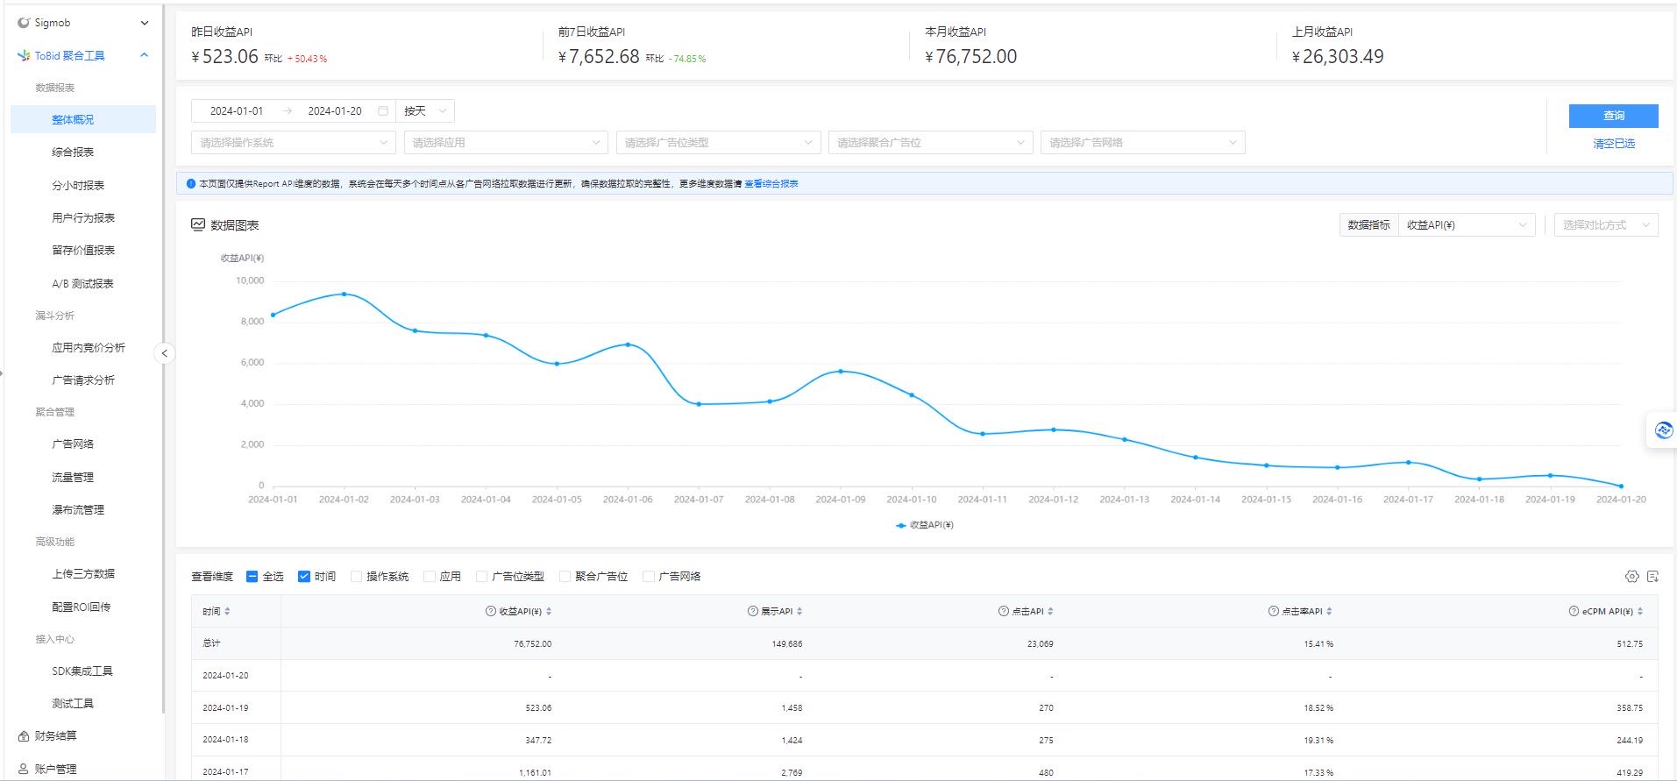
Task: Enable the 应用 dimension checkbox
Action: tap(430, 577)
